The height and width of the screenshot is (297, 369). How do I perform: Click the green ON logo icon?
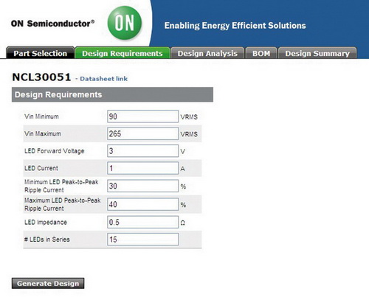point(125,23)
